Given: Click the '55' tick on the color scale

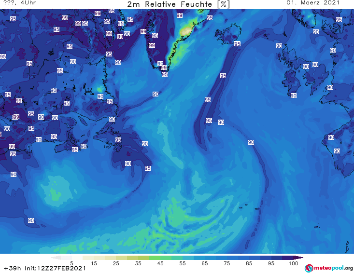Looking at the screenshot, I should click(x=183, y=263).
